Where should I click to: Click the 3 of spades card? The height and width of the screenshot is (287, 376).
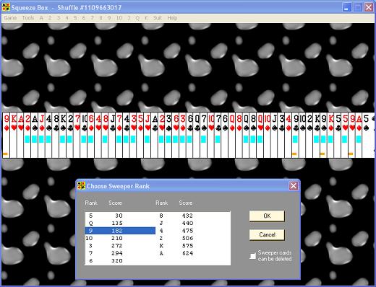168,136
